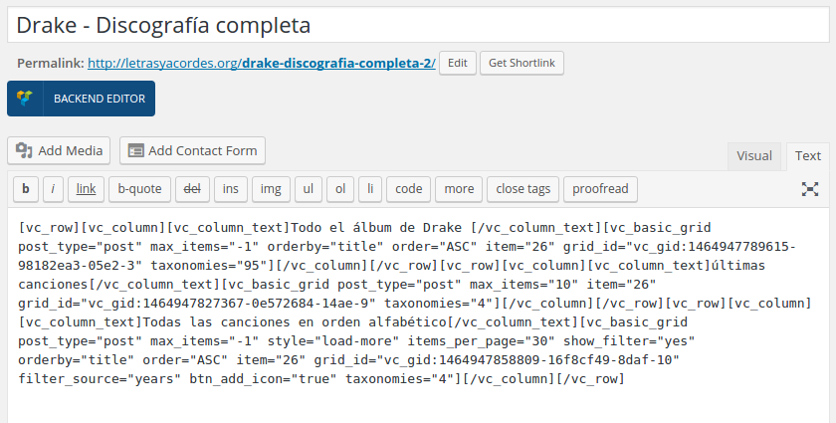The width and height of the screenshot is (836, 423).
Task: Click the Add Media button
Action: click(59, 150)
